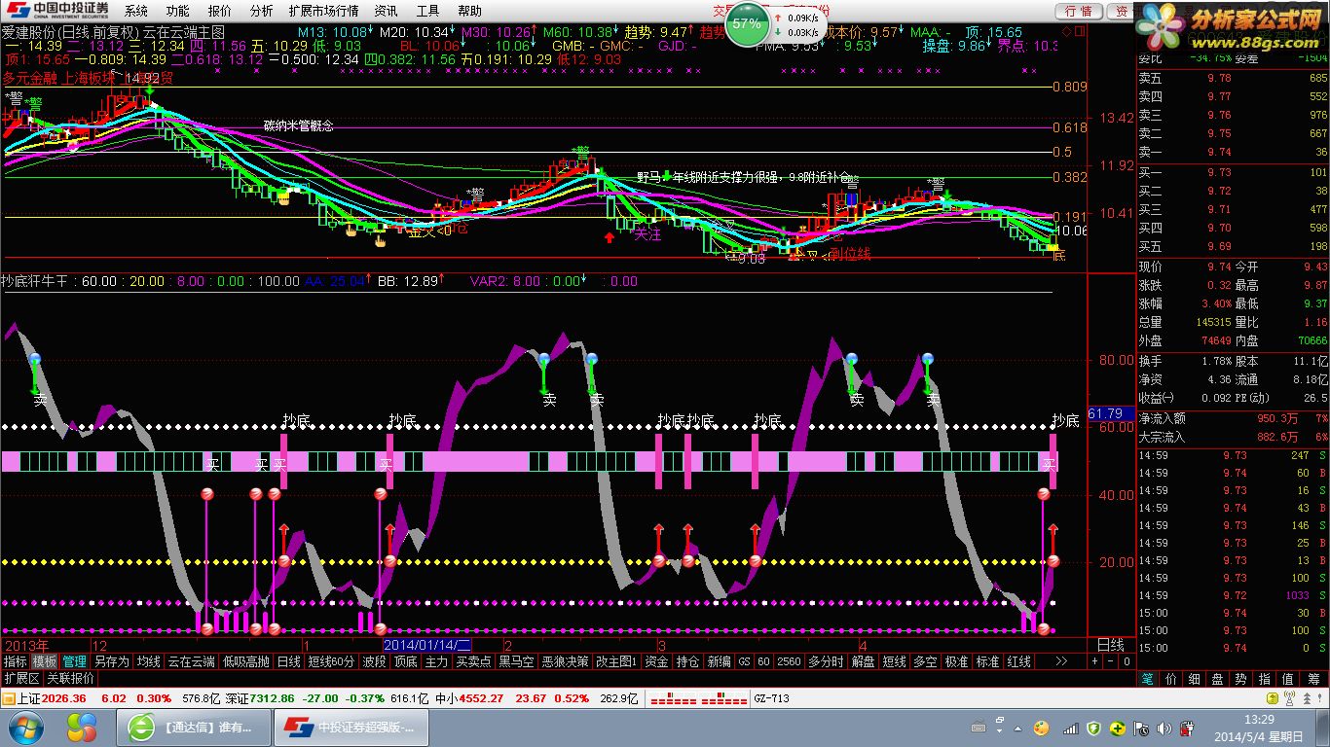
Task: Switch side panel to 细 tab
Action: click(1195, 679)
